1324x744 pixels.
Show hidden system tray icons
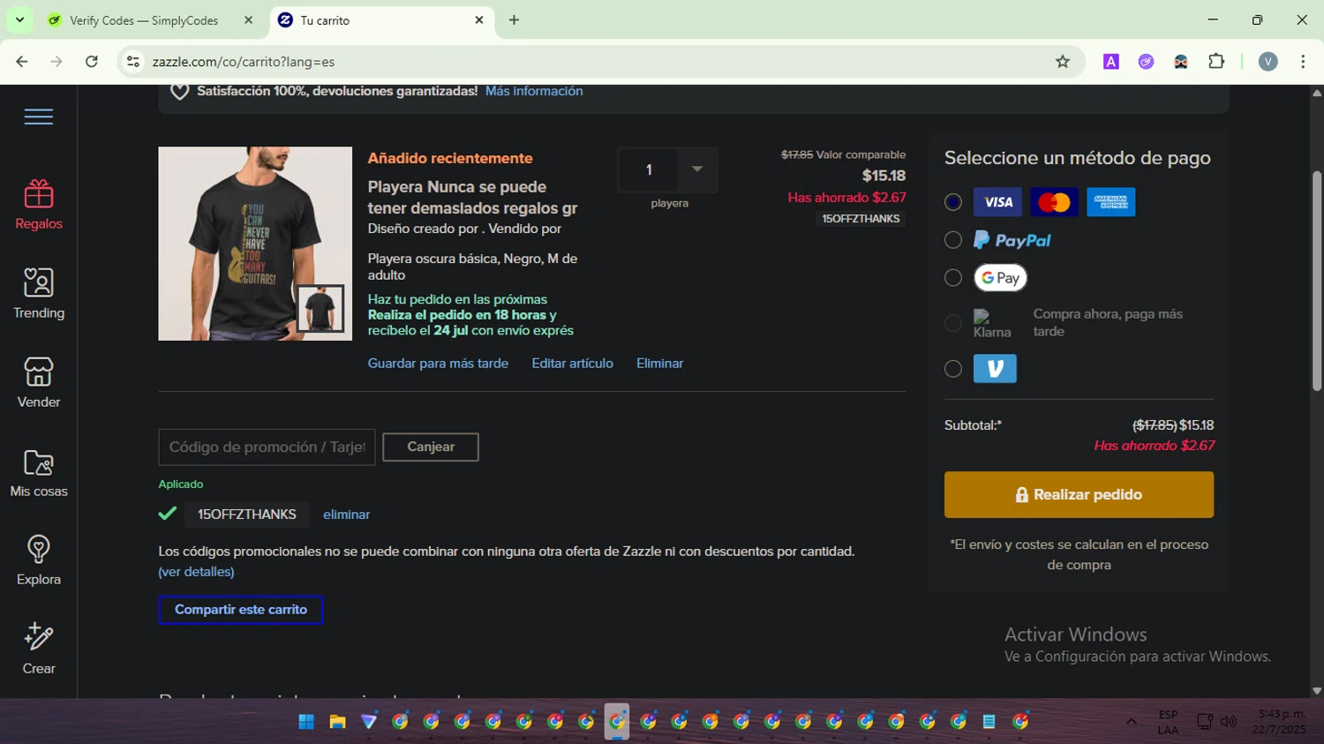click(x=1132, y=722)
